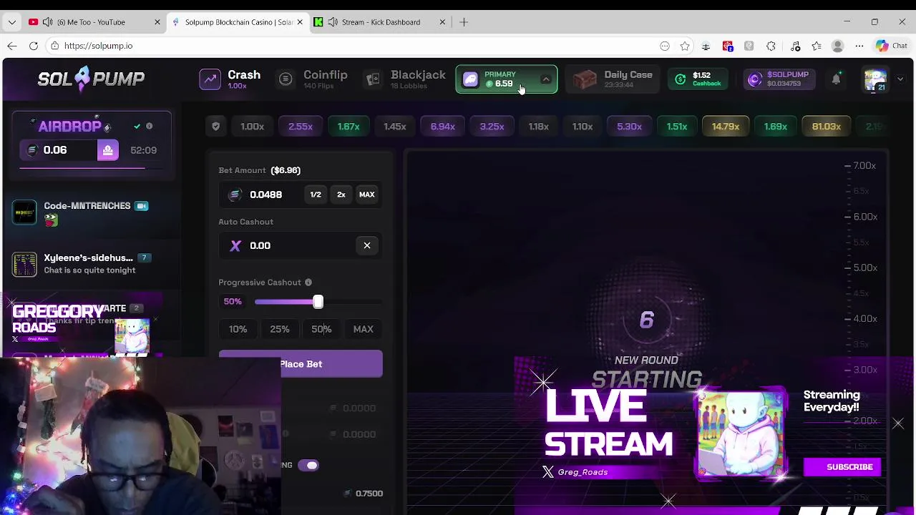916x515 pixels.
Task: Set Progressive Cashout to MAX
Action: coord(363,329)
